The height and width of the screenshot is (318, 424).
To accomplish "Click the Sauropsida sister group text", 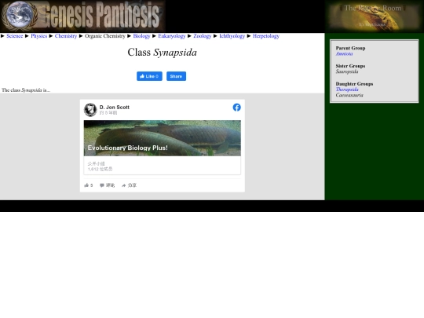I will pyautogui.click(x=347, y=71).
